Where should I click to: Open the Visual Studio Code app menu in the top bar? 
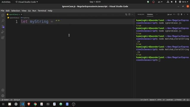pos(26,2)
